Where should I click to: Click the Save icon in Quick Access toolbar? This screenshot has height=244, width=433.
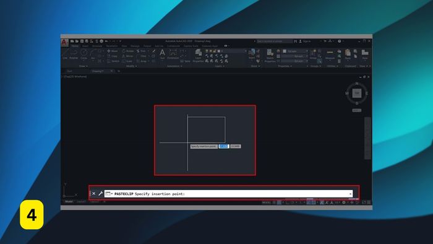[82, 41]
